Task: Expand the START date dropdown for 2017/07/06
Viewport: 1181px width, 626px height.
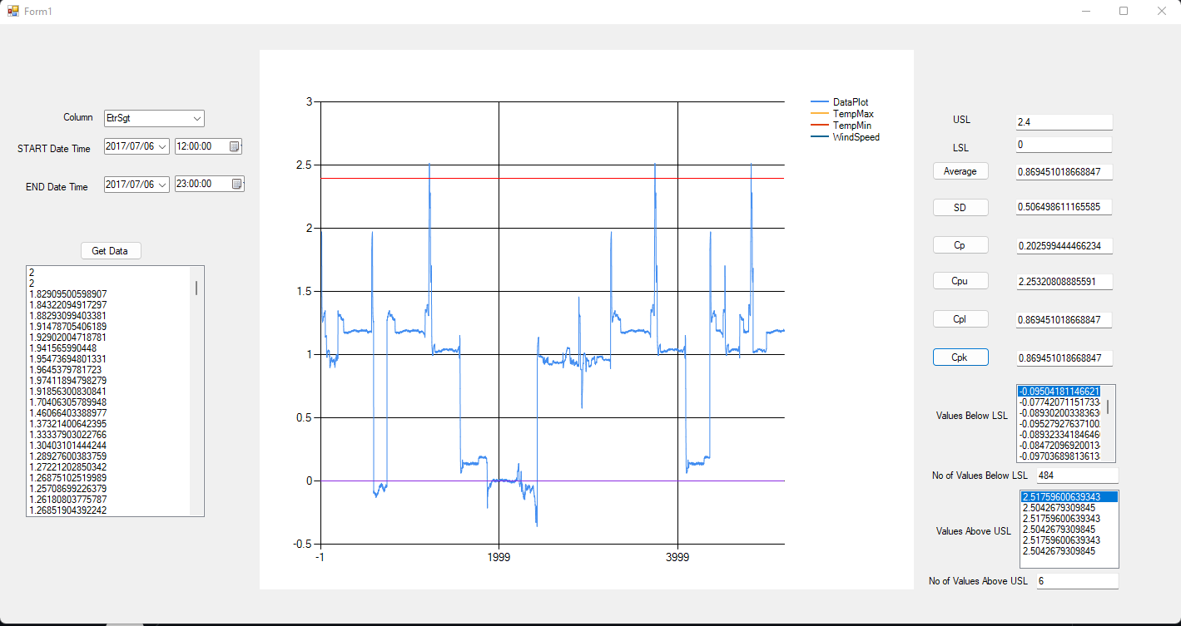Action: [x=163, y=145]
